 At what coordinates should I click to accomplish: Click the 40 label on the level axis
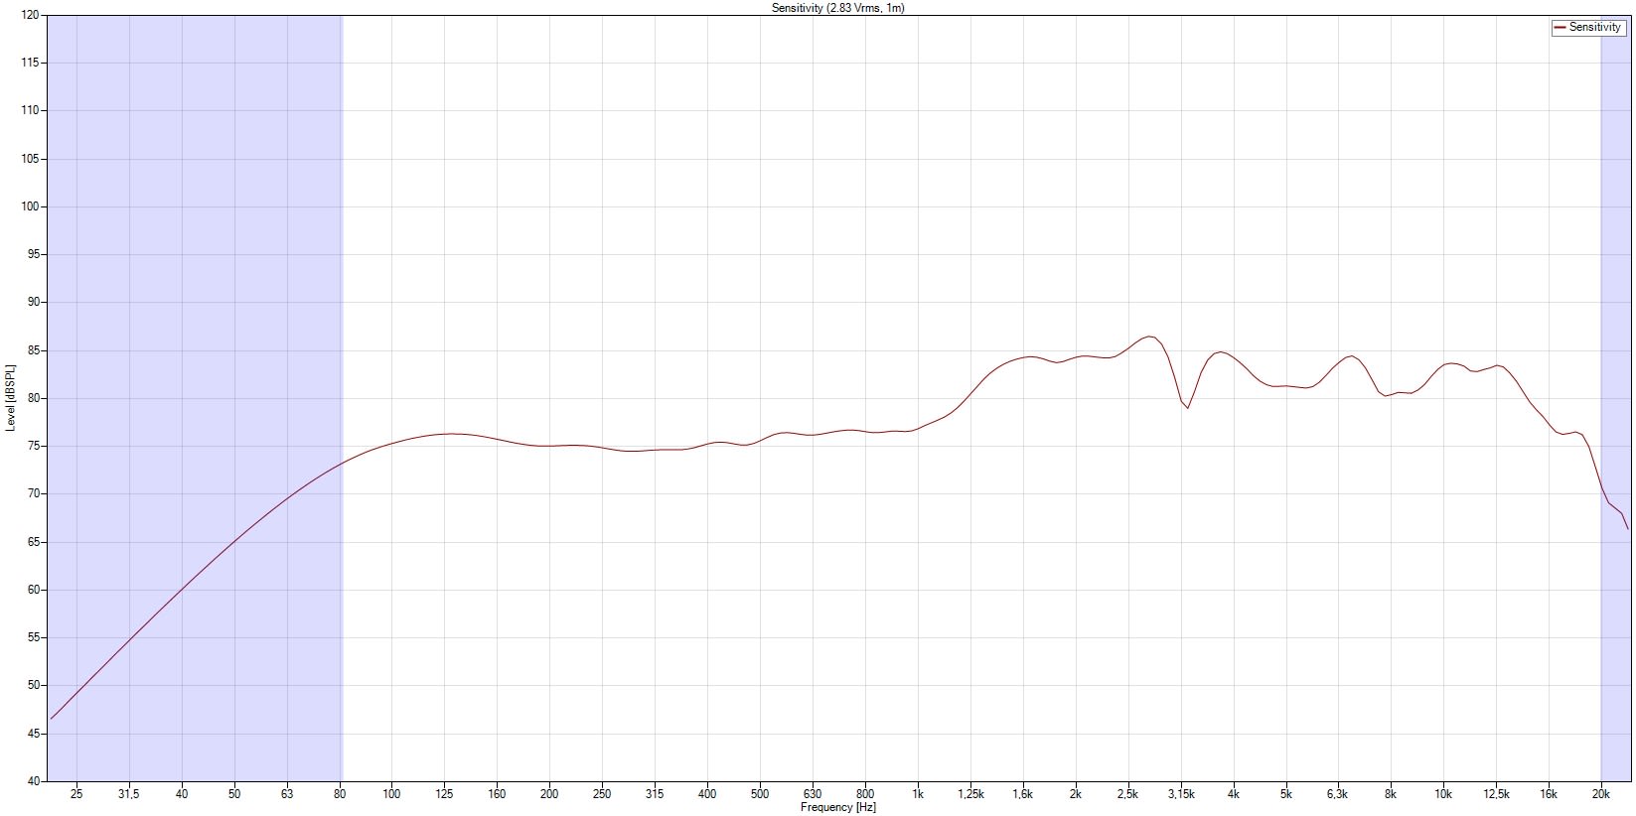(33, 780)
